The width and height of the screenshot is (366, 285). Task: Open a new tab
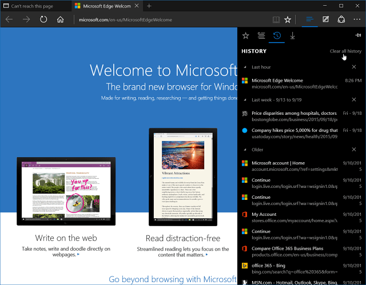coord(149,6)
